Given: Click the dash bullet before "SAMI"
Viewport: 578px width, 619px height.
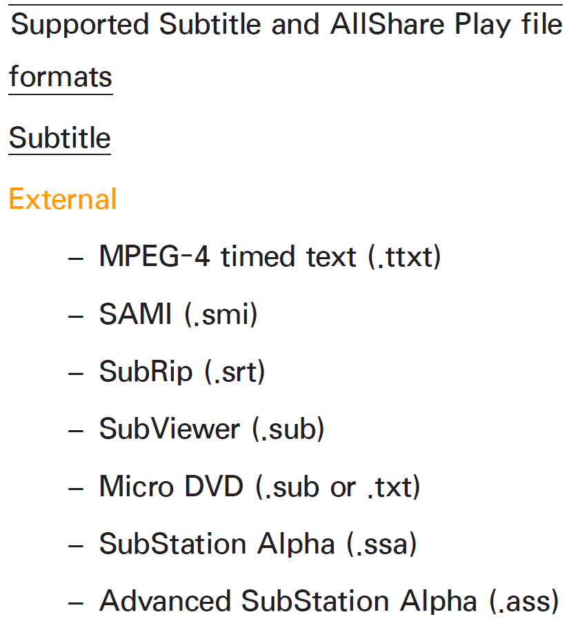Looking at the screenshot, I should [x=76, y=316].
